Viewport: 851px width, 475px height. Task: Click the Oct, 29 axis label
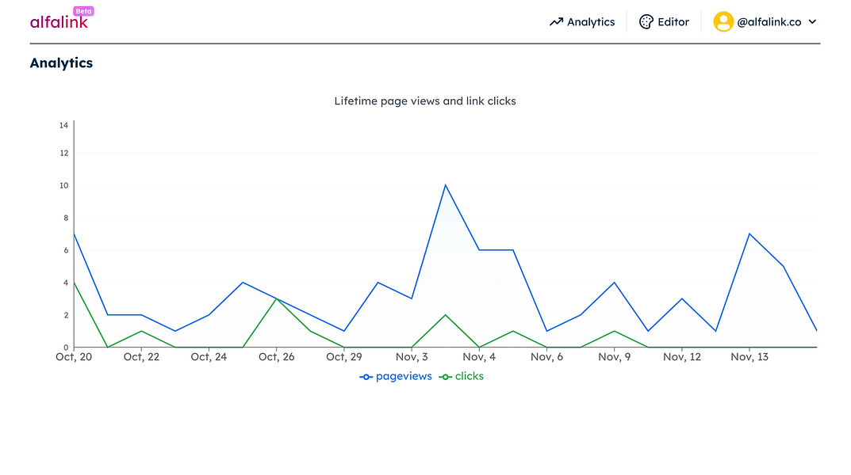tap(344, 357)
